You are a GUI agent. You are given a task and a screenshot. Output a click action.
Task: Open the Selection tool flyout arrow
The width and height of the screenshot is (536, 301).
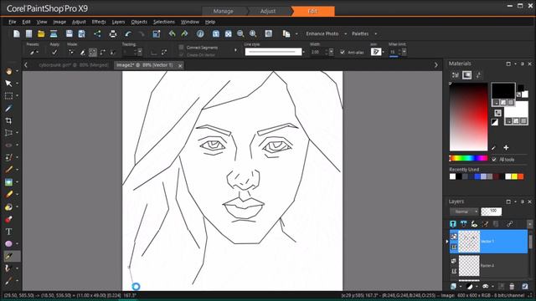(17, 96)
